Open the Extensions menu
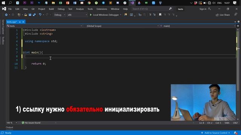241x135 pixels. click(x=102, y=9)
